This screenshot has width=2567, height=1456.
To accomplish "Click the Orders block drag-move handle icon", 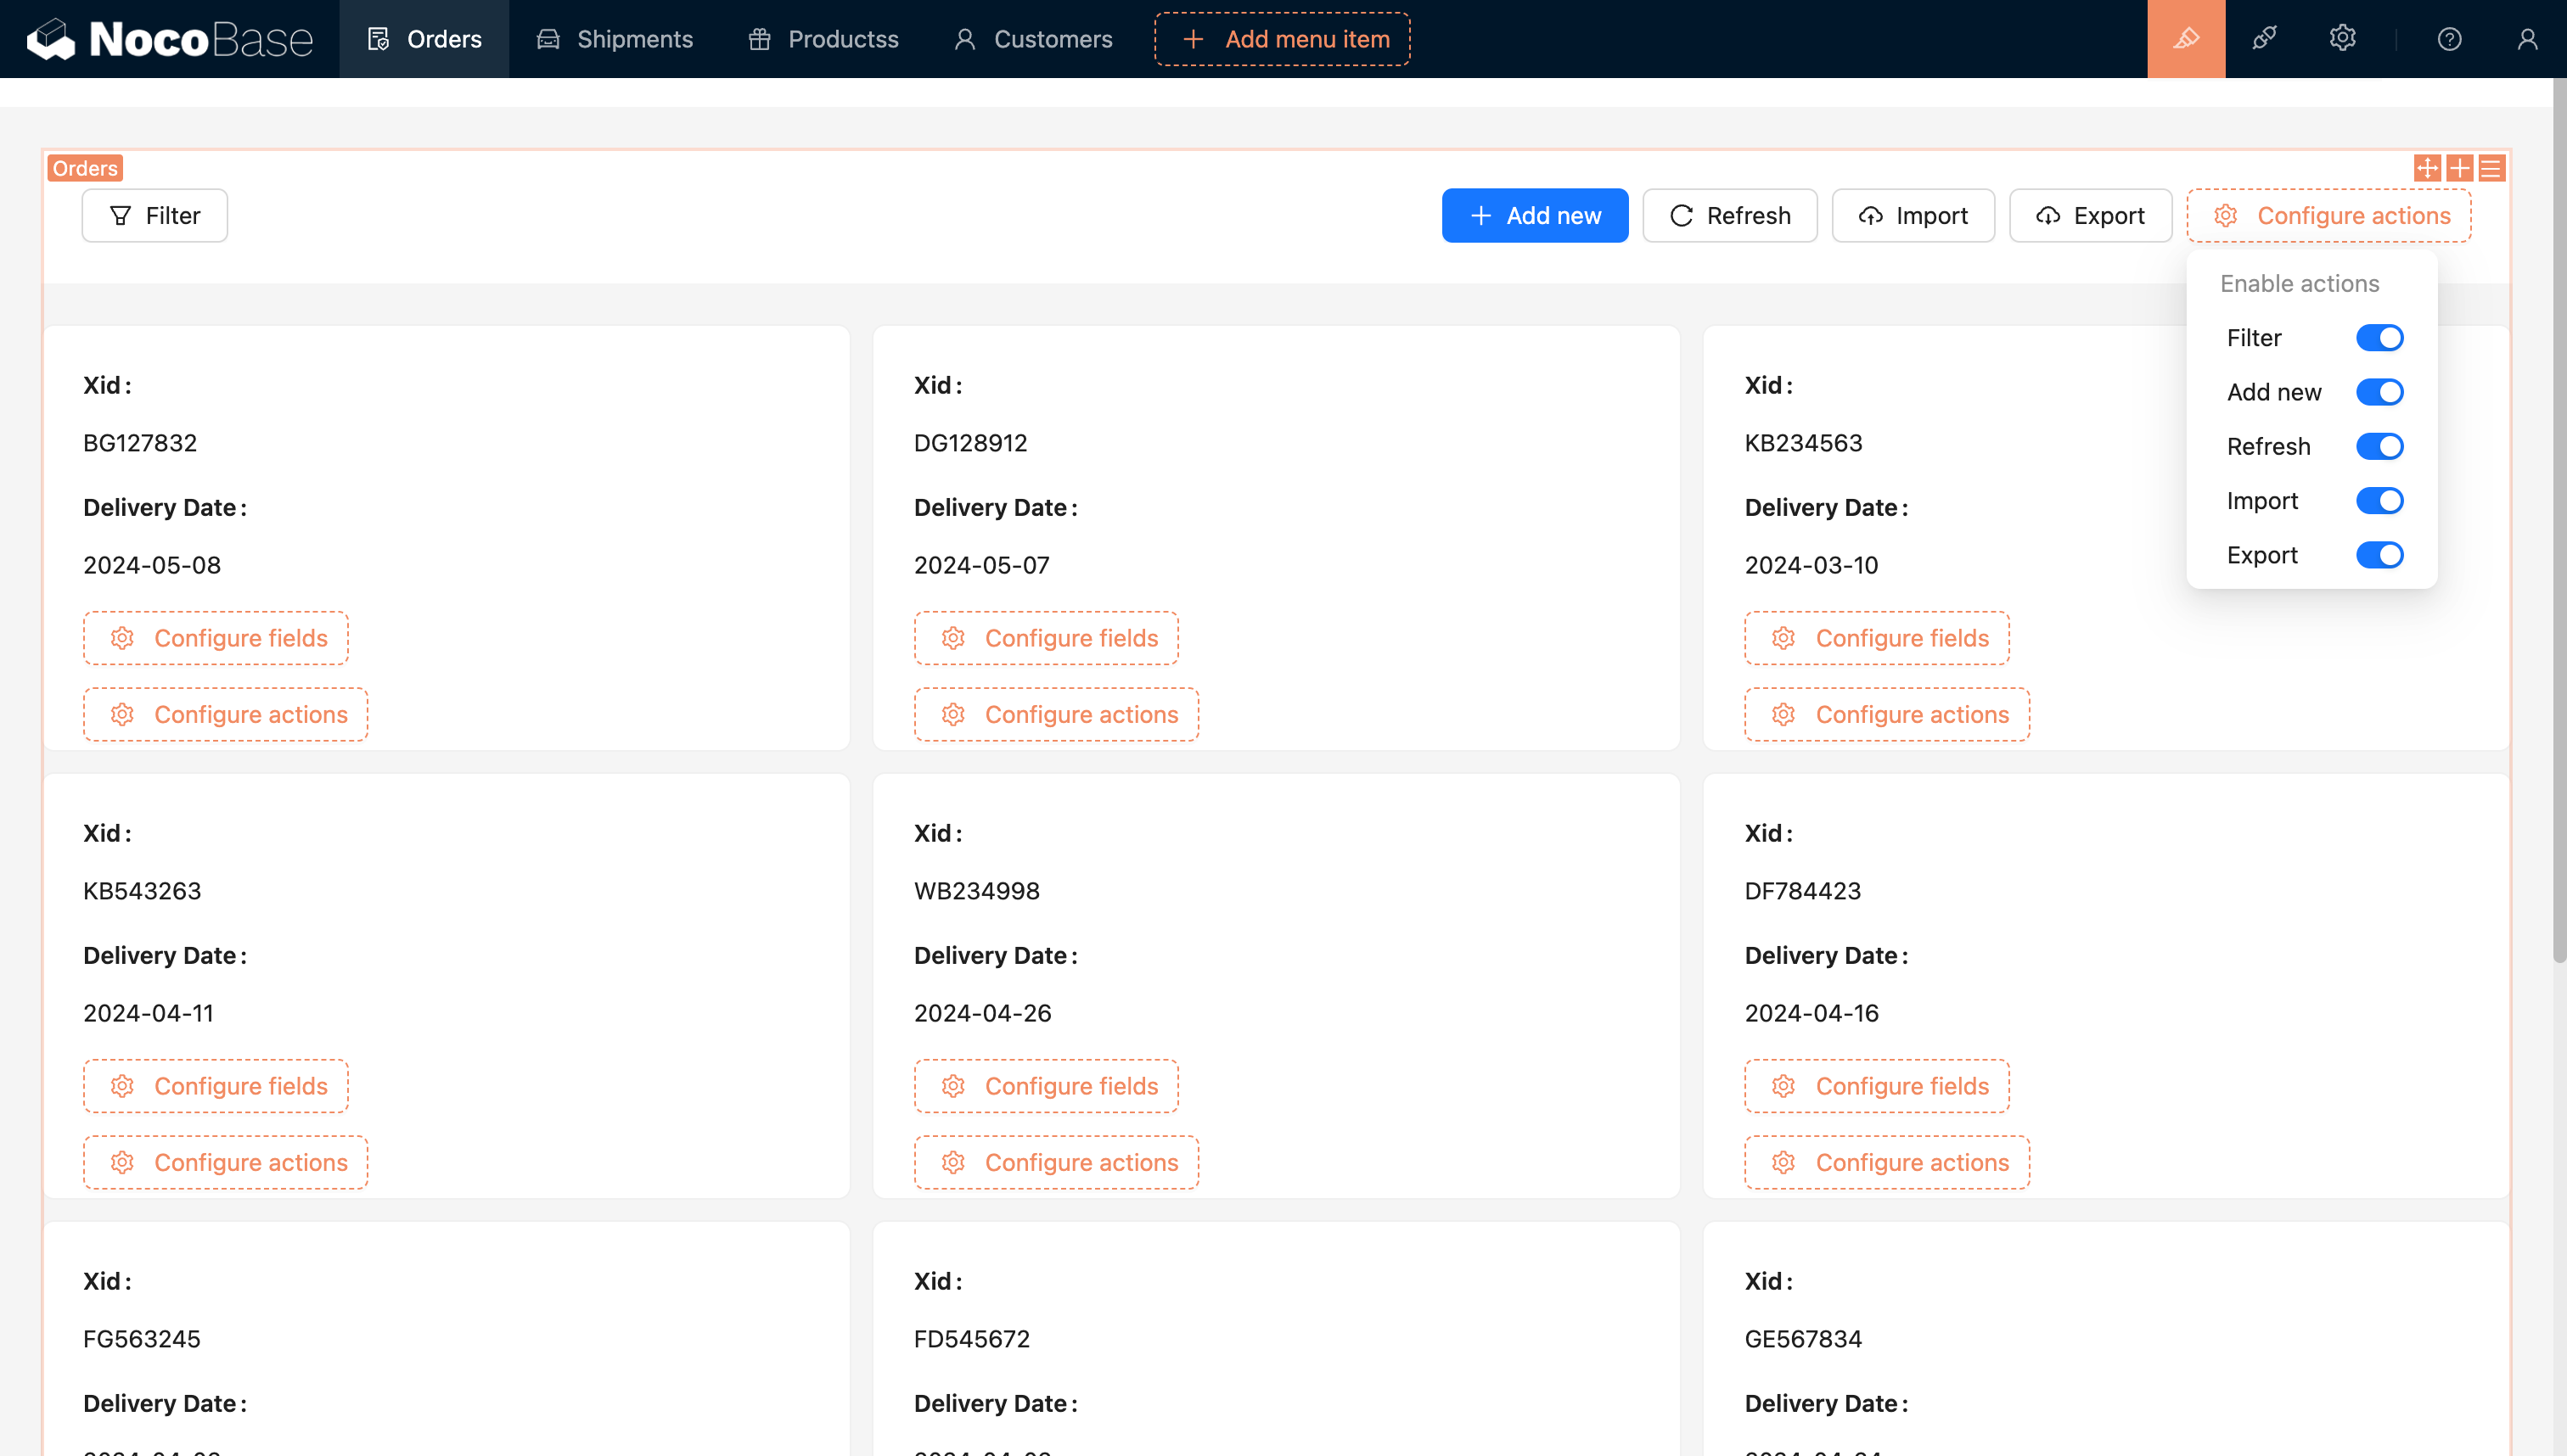I will [x=2427, y=168].
